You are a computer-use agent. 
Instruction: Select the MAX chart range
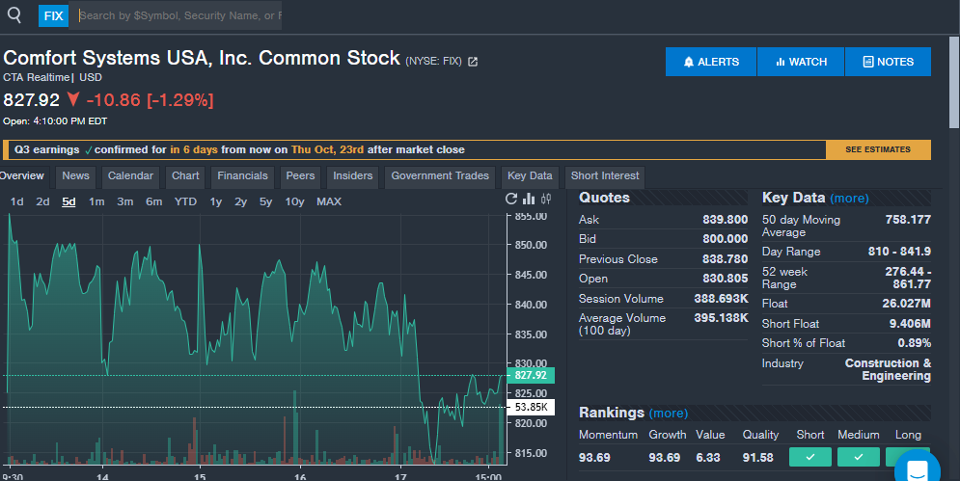tap(329, 201)
